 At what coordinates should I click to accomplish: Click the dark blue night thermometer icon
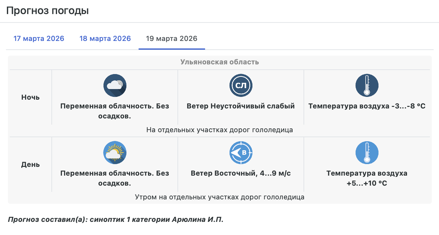[x=367, y=85]
